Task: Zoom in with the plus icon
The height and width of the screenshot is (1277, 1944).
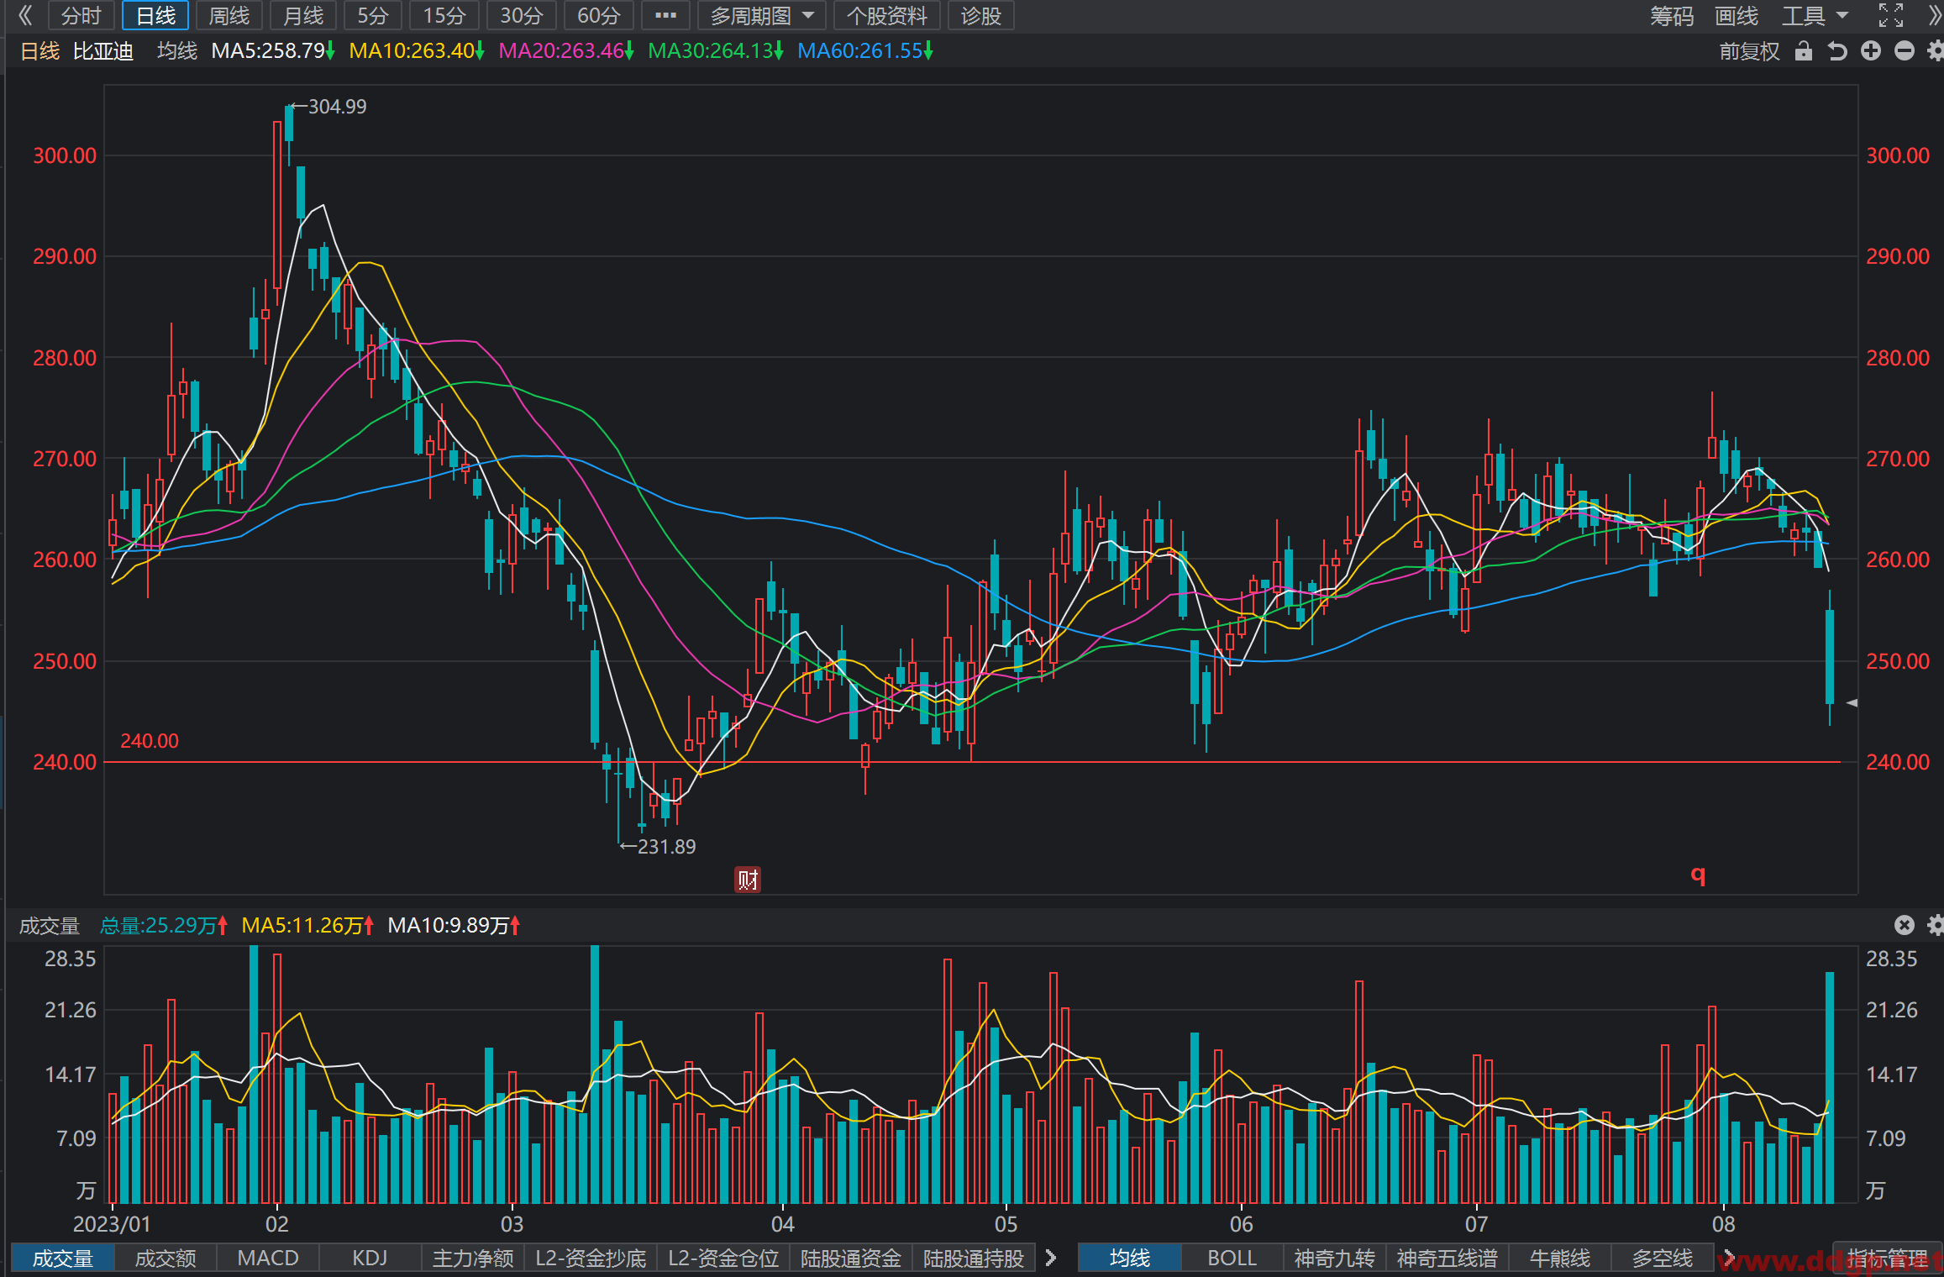Action: (x=1871, y=51)
